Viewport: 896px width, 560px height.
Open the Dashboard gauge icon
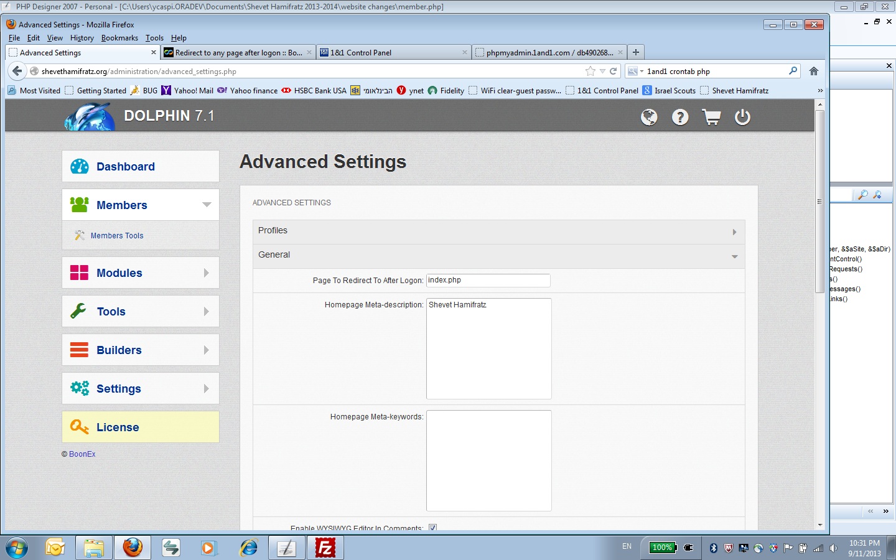(80, 166)
